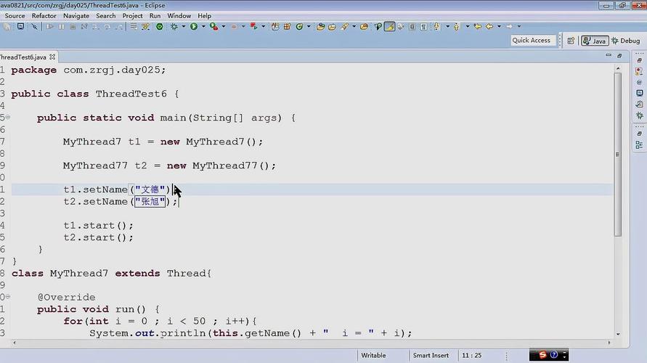Click the Skip All Breakpoints icon
Image resolution: width=647 pixels, height=363 pixels.
click(x=34, y=26)
